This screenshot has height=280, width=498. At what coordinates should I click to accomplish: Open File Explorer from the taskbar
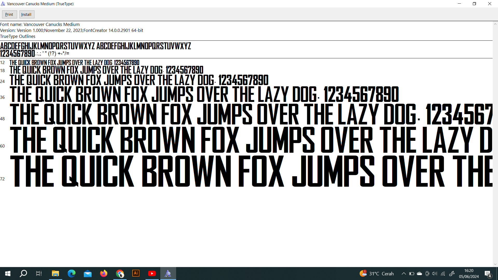pyautogui.click(x=55, y=274)
